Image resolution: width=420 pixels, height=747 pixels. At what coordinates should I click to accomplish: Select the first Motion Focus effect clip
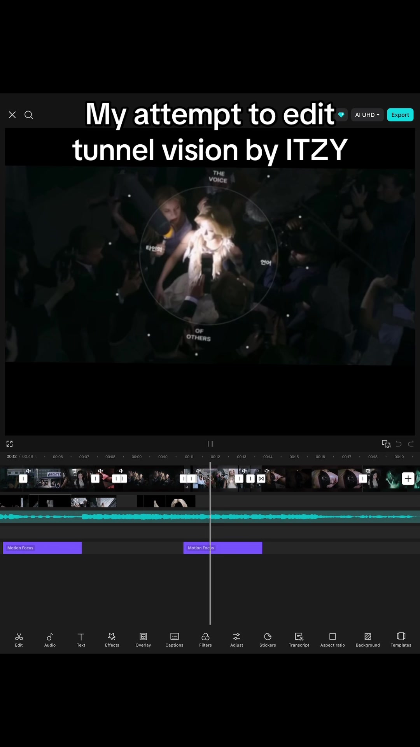[x=42, y=548]
